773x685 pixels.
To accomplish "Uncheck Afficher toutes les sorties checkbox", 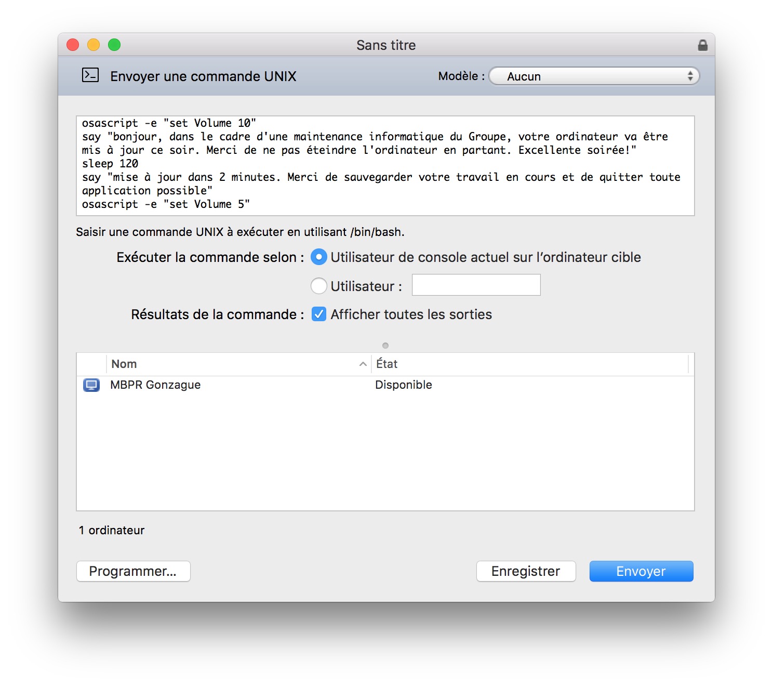I will (318, 314).
